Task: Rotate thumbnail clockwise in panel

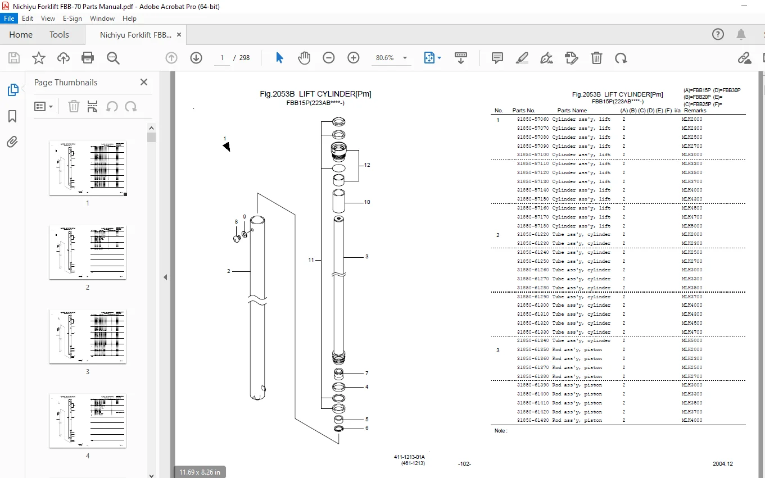Action: (131, 106)
